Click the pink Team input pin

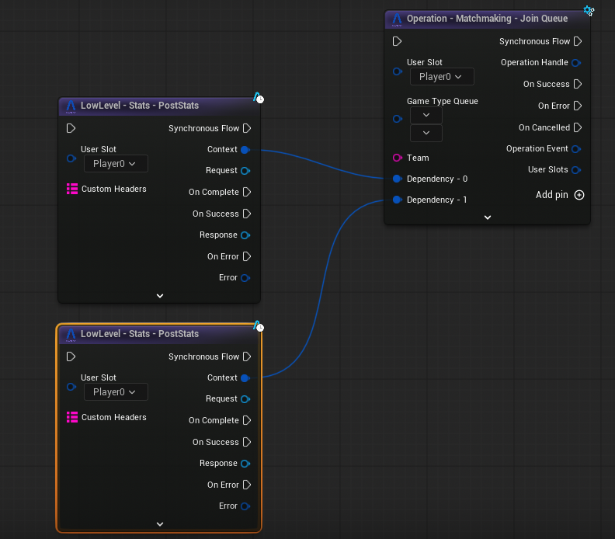(397, 158)
